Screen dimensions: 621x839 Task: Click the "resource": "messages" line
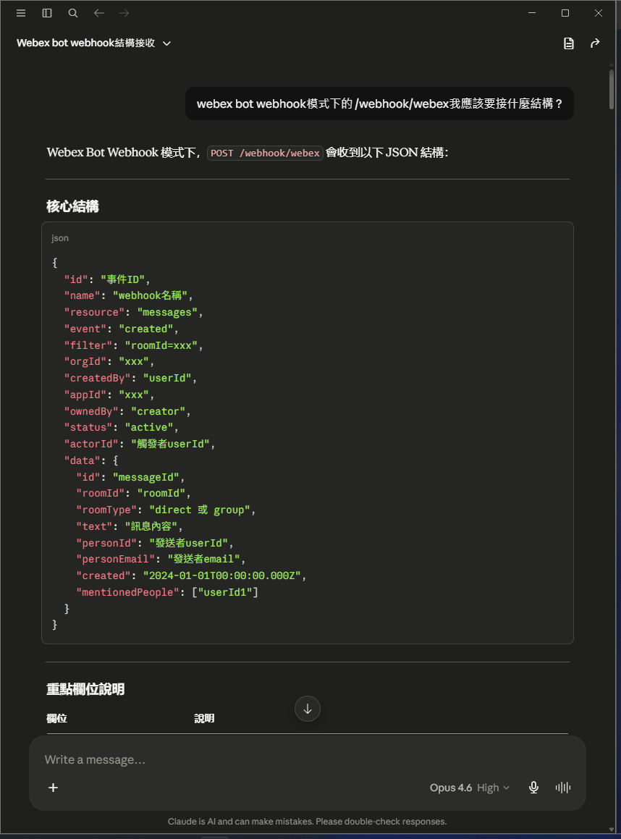click(x=133, y=313)
